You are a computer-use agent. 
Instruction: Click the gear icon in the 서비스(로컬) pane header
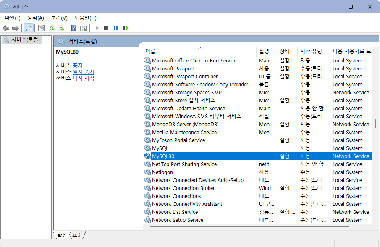[62, 42]
